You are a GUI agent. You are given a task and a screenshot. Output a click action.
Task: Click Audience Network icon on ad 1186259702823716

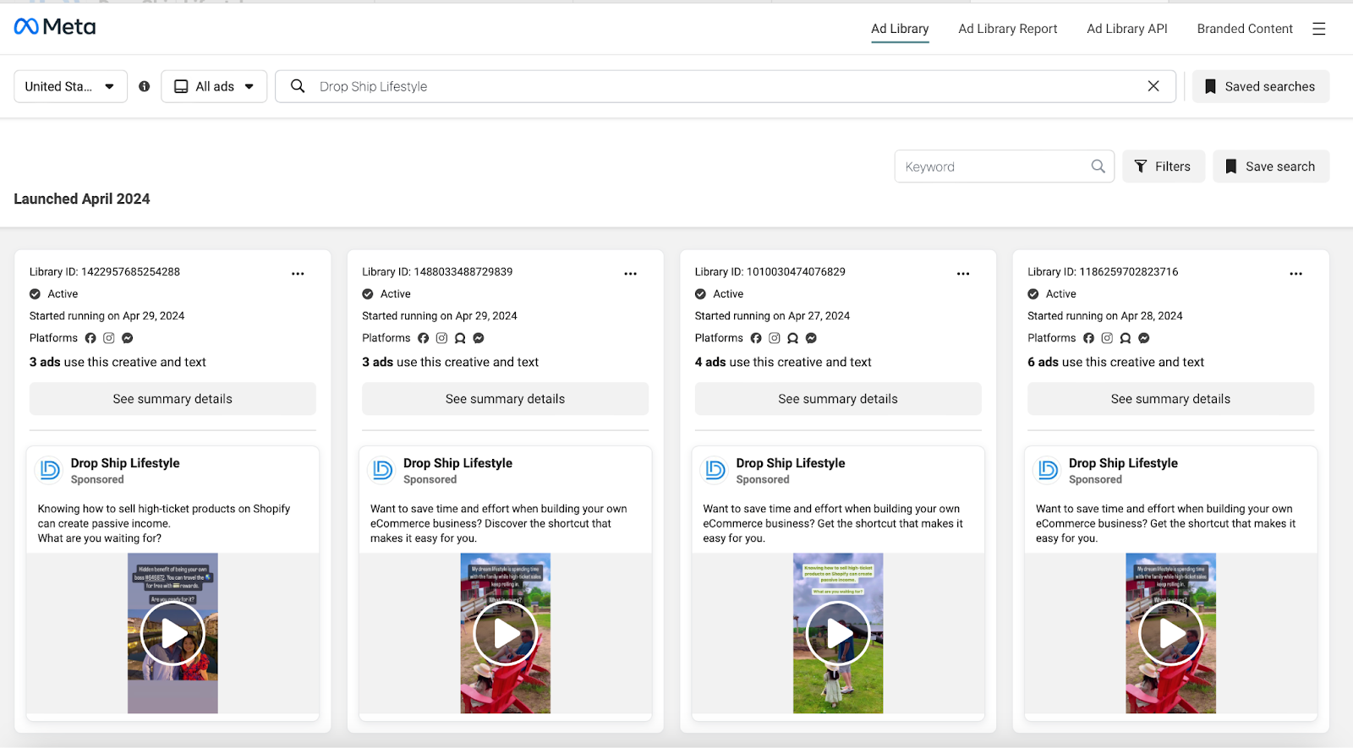pos(1126,338)
